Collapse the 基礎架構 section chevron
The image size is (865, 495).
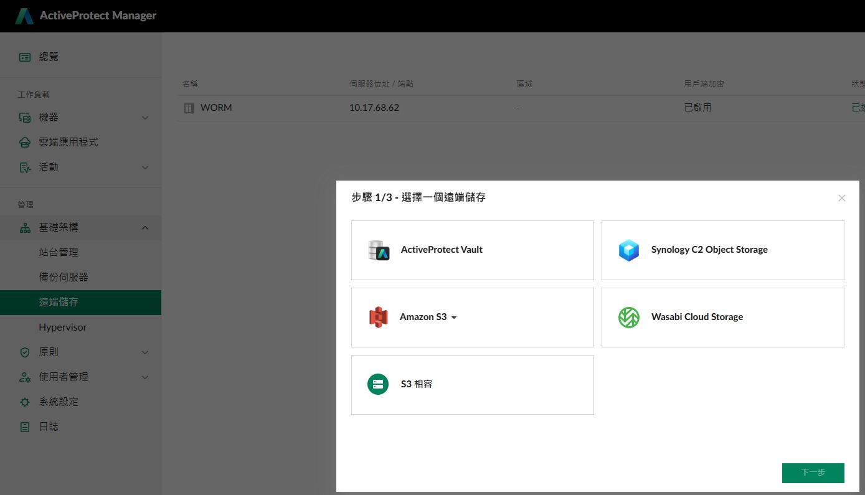[145, 228]
